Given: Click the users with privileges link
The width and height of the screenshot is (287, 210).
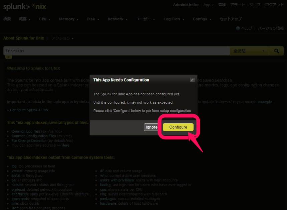Looking at the screenshot, I should [117, 180].
